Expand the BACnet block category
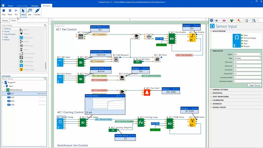This screenshot has height=148, width=263. [x=3, y=40]
